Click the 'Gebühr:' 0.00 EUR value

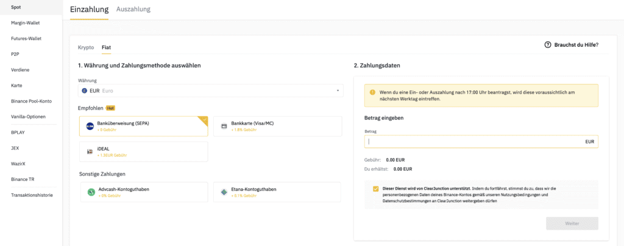tap(395, 160)
